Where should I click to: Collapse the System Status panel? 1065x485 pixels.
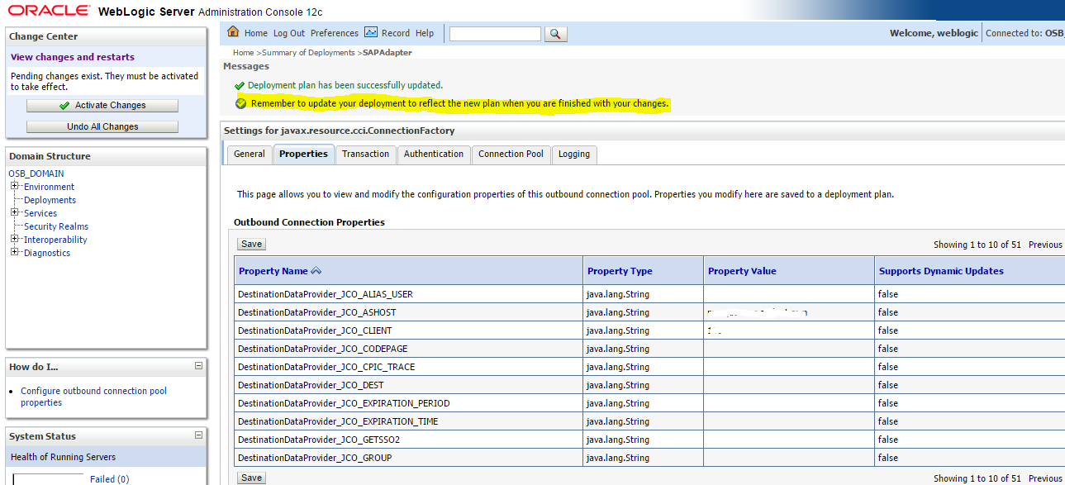coord(197,435)
